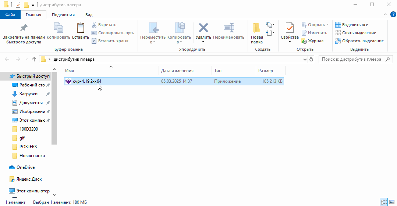The image size is (397, 206).
Task: Click the Up one level arrow
Action: (x=34, y=59)
